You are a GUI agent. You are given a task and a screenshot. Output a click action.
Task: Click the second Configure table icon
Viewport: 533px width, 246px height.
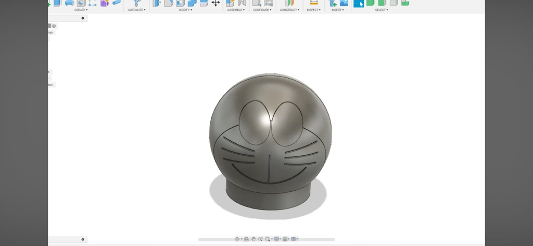coord(269,3)
